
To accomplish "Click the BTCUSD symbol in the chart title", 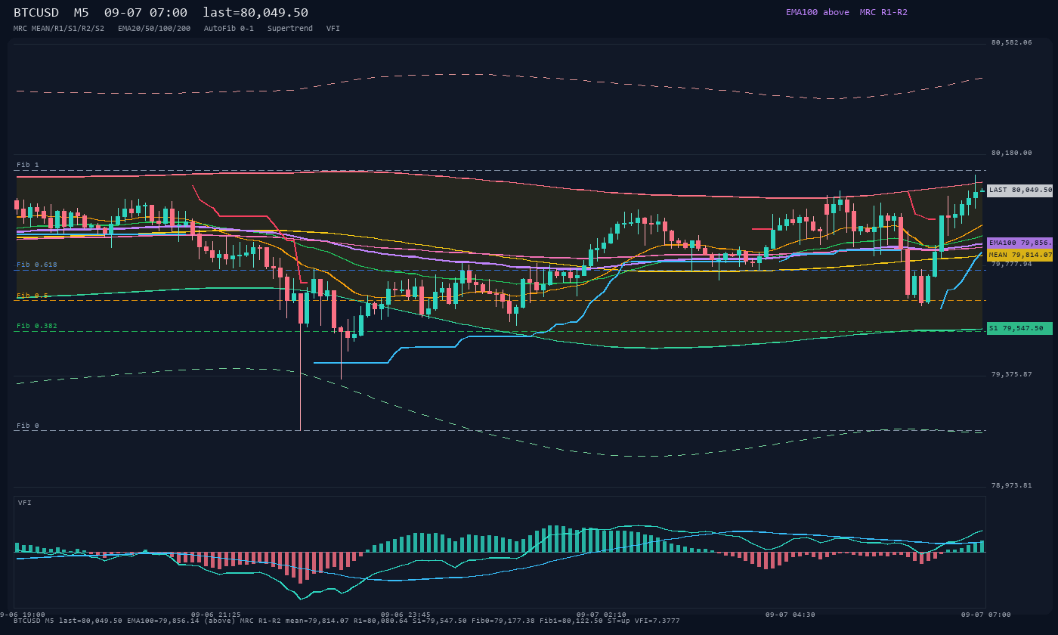I will pyautogui.click(x=36, y=13).
